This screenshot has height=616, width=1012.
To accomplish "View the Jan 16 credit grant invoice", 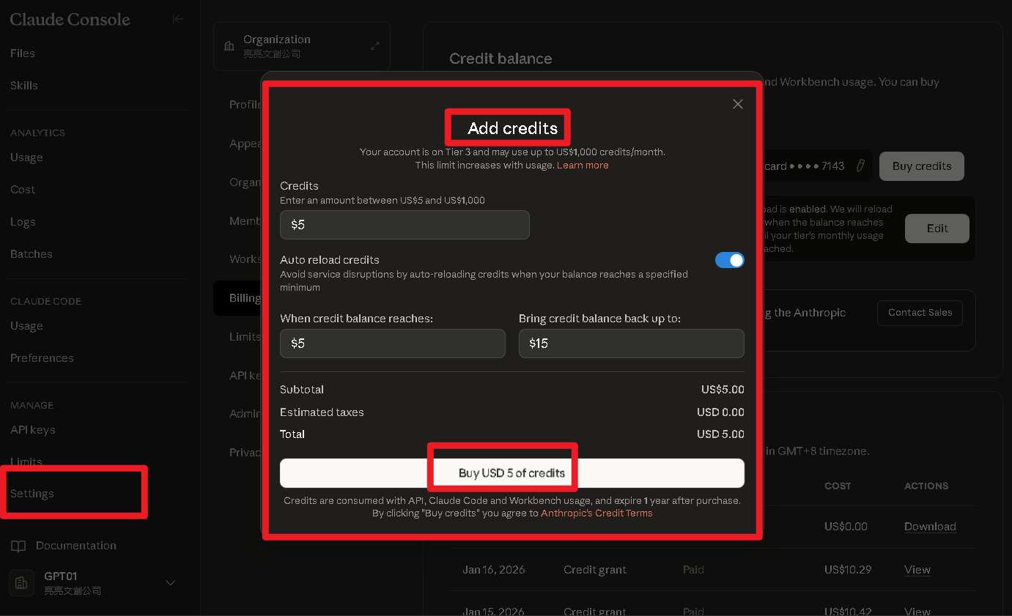I will pos(917,569).
